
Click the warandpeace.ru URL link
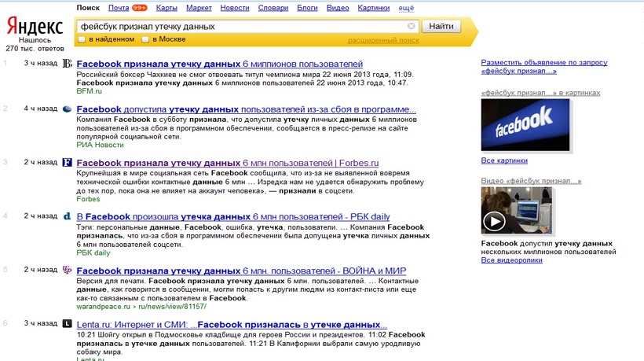click(141, 307)
